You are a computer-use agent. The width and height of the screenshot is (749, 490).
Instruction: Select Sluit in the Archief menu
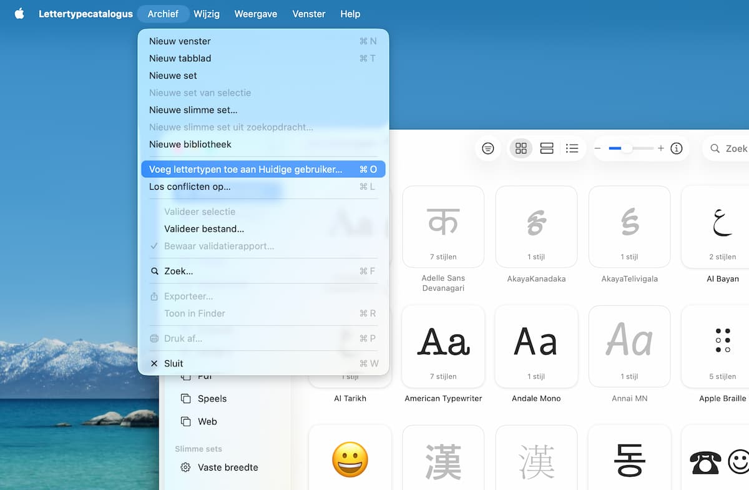tap(174, 363)
